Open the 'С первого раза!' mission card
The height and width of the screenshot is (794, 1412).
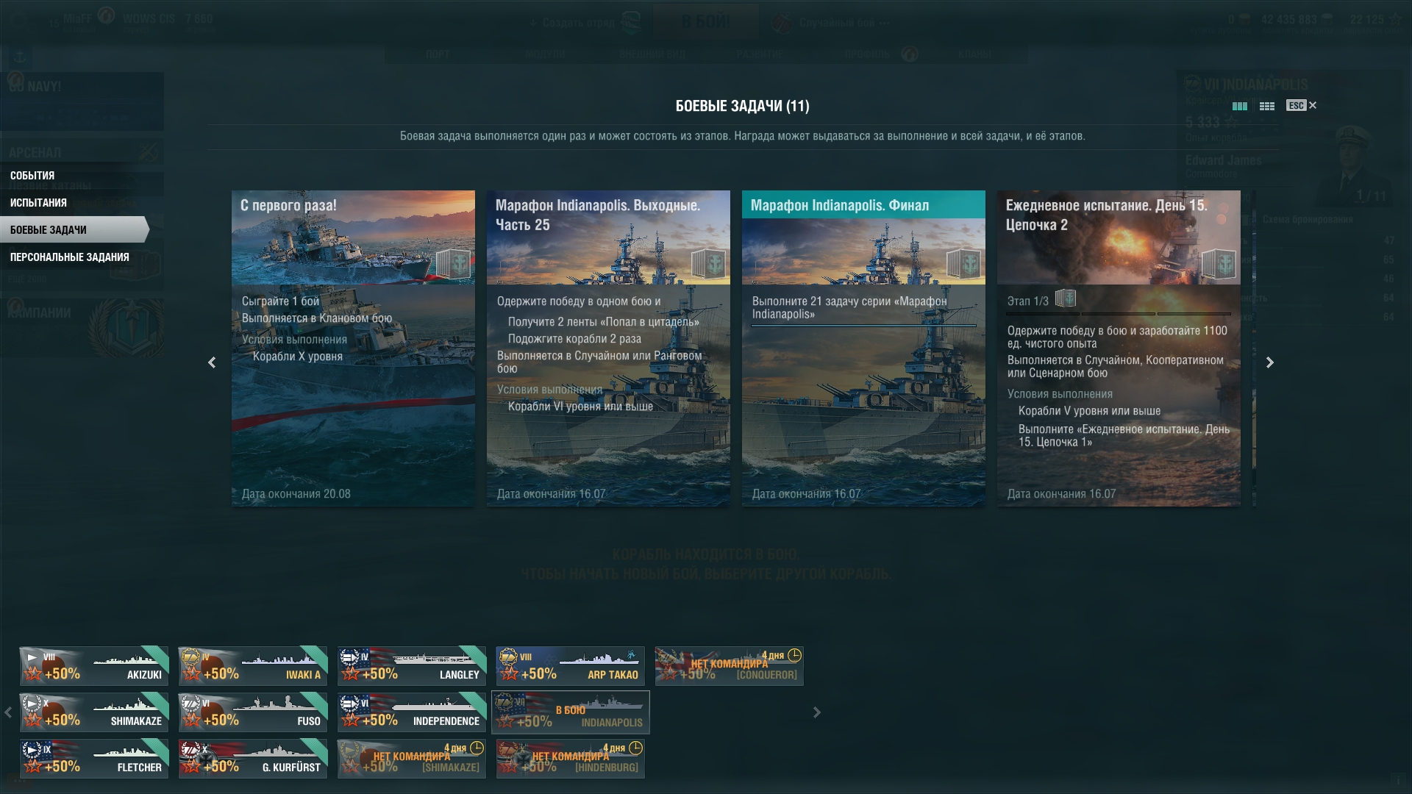353,348
